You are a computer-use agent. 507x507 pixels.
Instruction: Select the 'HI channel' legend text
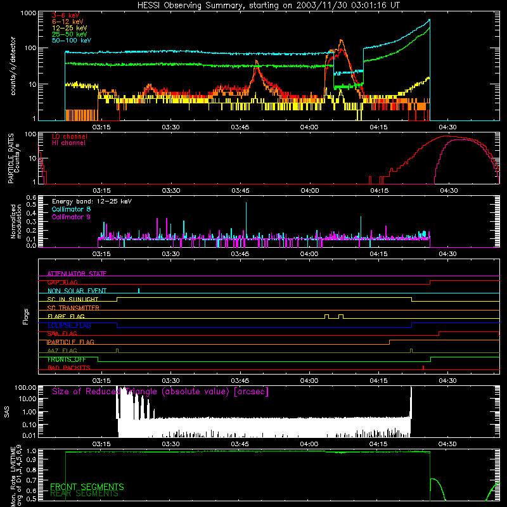(x=68, y=143)
